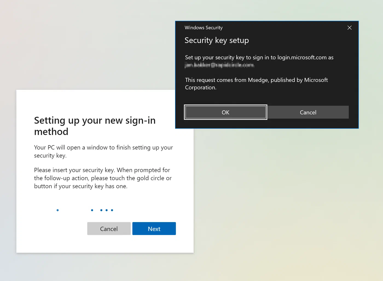
Task: Click 'Please insert your security key' paragraph
Action: (x=103, y=178)
